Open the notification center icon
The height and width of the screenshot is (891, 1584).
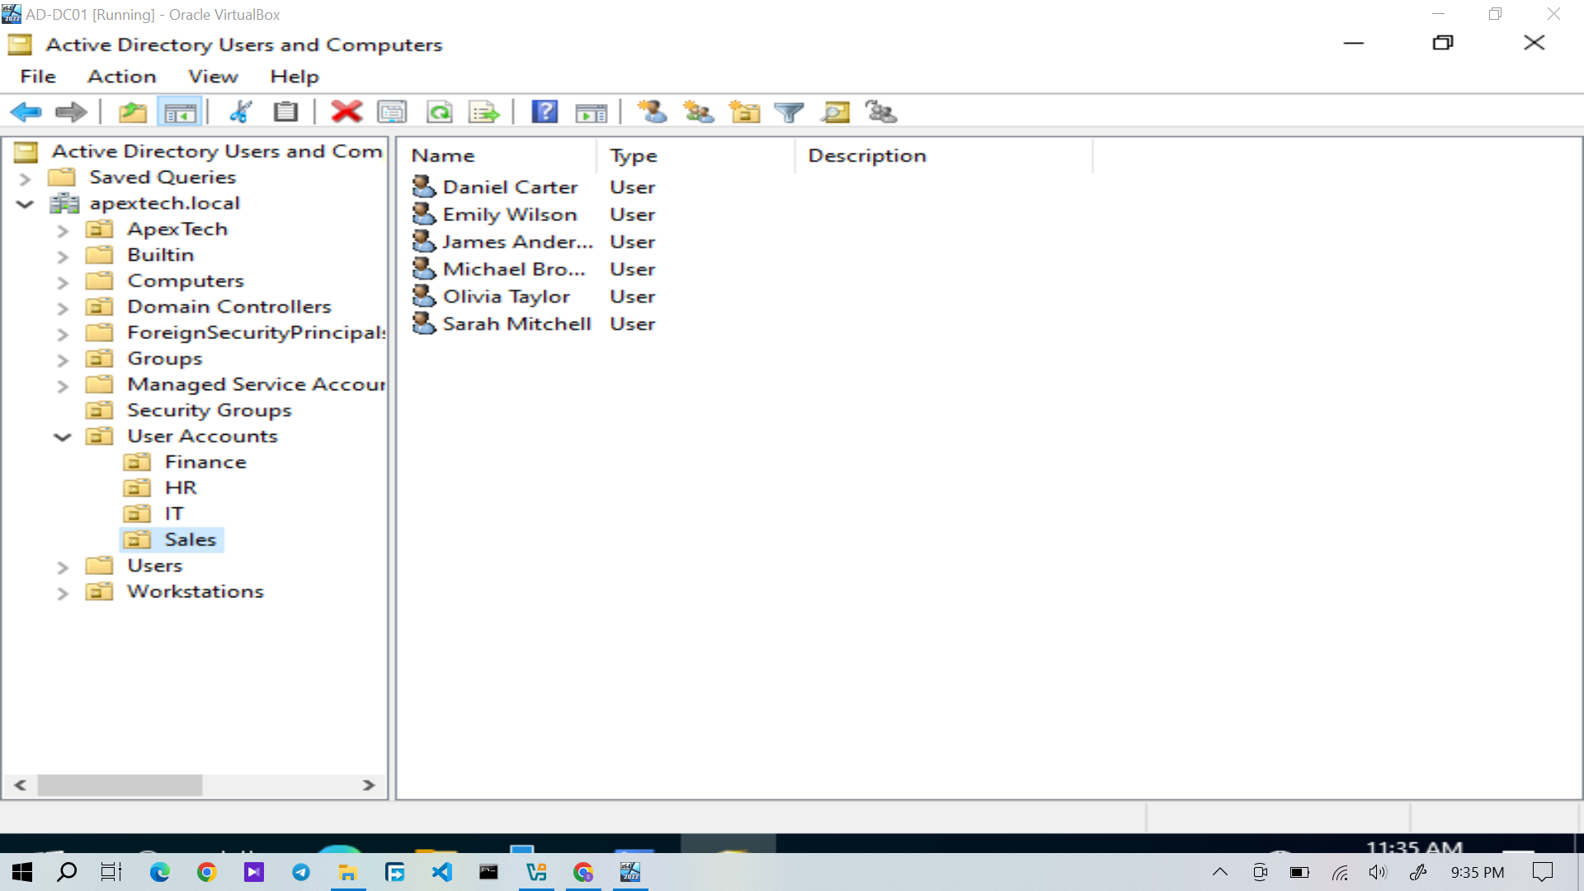tap(1542, 872)
